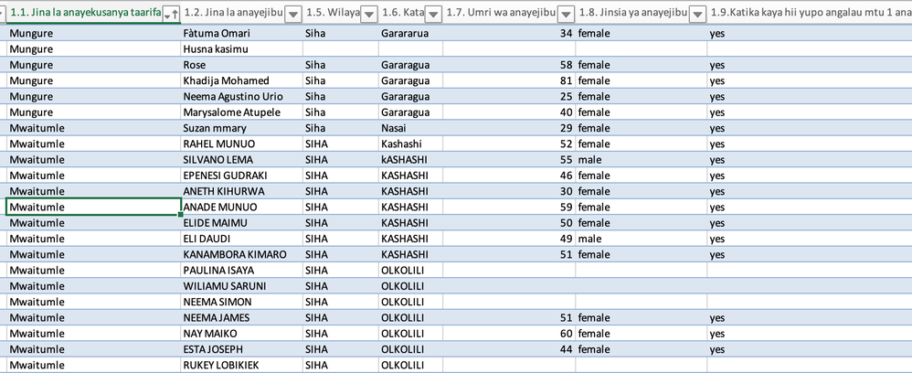Select the name cell SILVANO LEMA

point(241,159)
